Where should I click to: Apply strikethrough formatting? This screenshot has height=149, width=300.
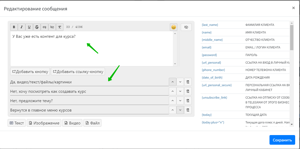pyautogui.click(x=37, y=27)
